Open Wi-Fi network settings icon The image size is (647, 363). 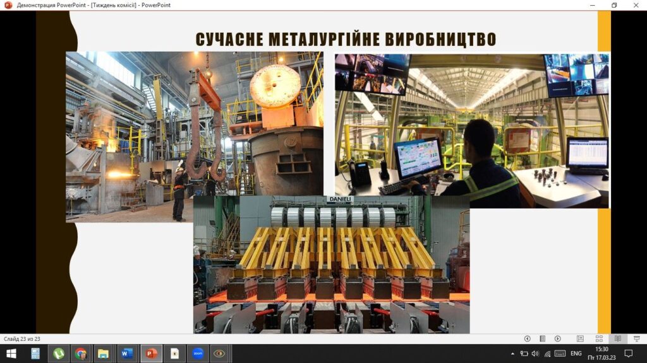547,354
